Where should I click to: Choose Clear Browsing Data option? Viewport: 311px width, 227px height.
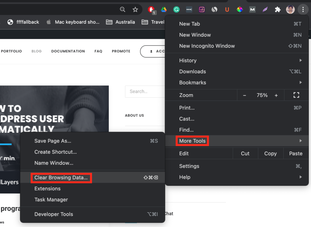[93, 178]
